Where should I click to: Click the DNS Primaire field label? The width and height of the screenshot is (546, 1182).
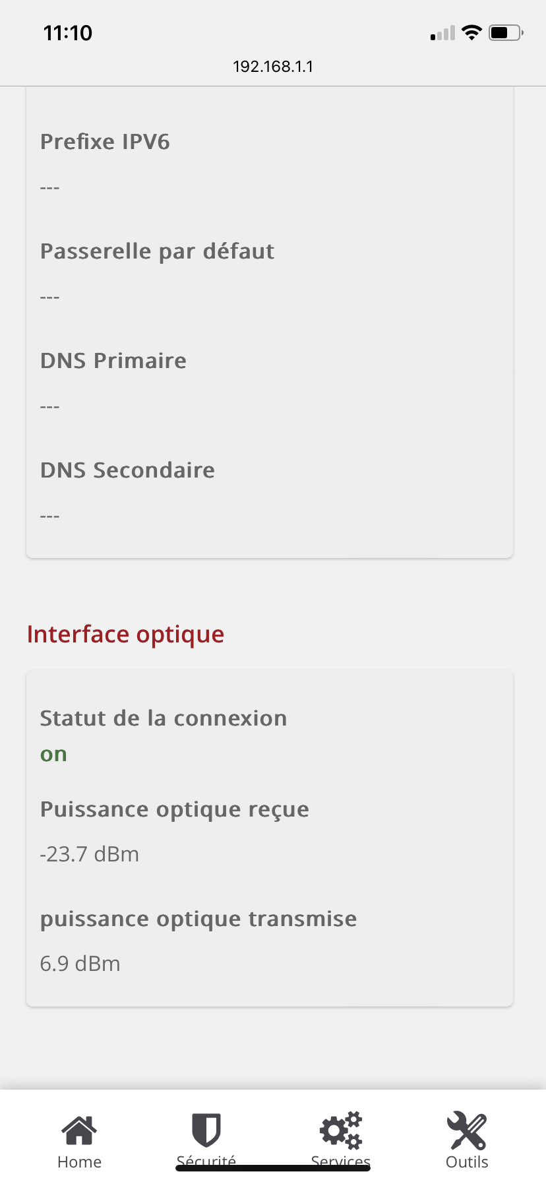tap(113, 360)
